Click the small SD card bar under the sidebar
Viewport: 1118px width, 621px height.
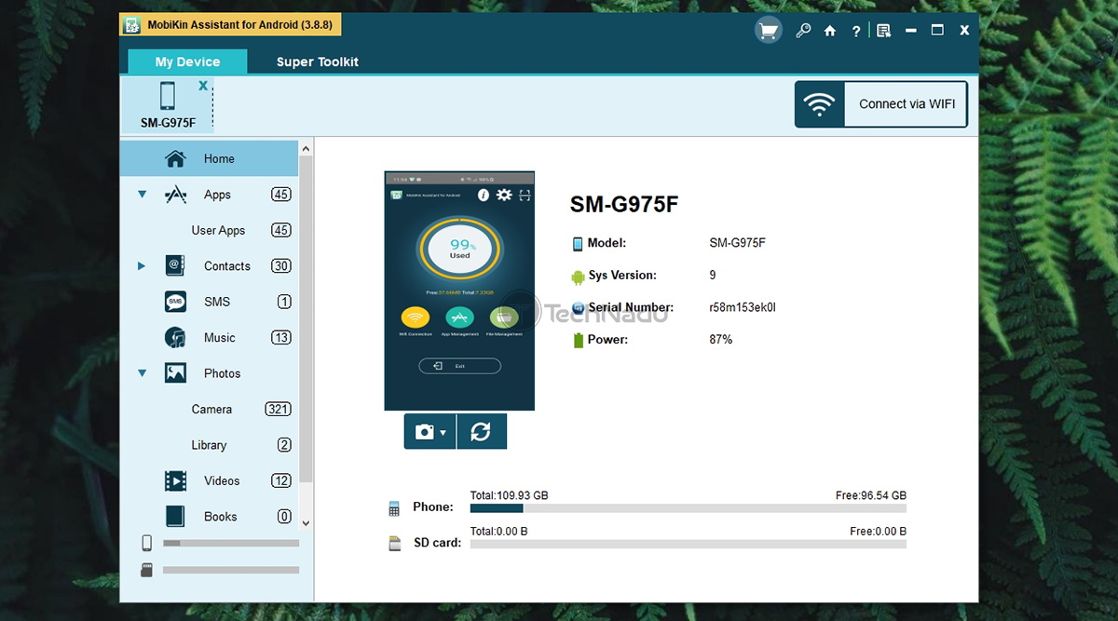(231, 570)
